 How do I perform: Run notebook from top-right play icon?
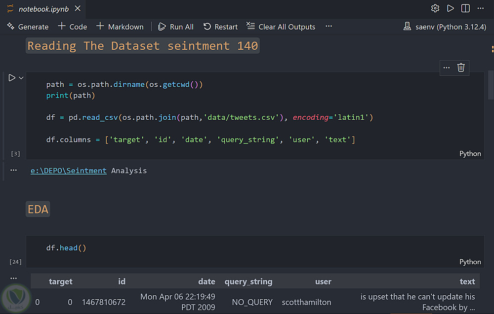click(450, 8)
